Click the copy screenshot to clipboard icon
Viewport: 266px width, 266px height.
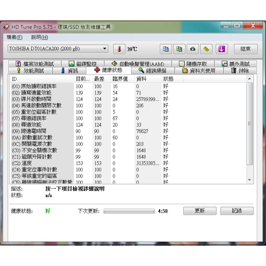pyautogui.click(x=179, y=49)
